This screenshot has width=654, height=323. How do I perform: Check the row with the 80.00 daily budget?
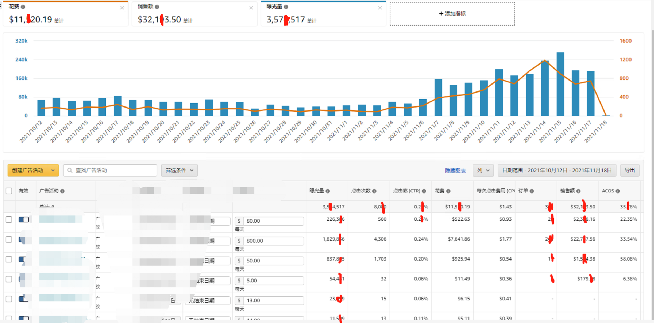click(x=9, y=219)
